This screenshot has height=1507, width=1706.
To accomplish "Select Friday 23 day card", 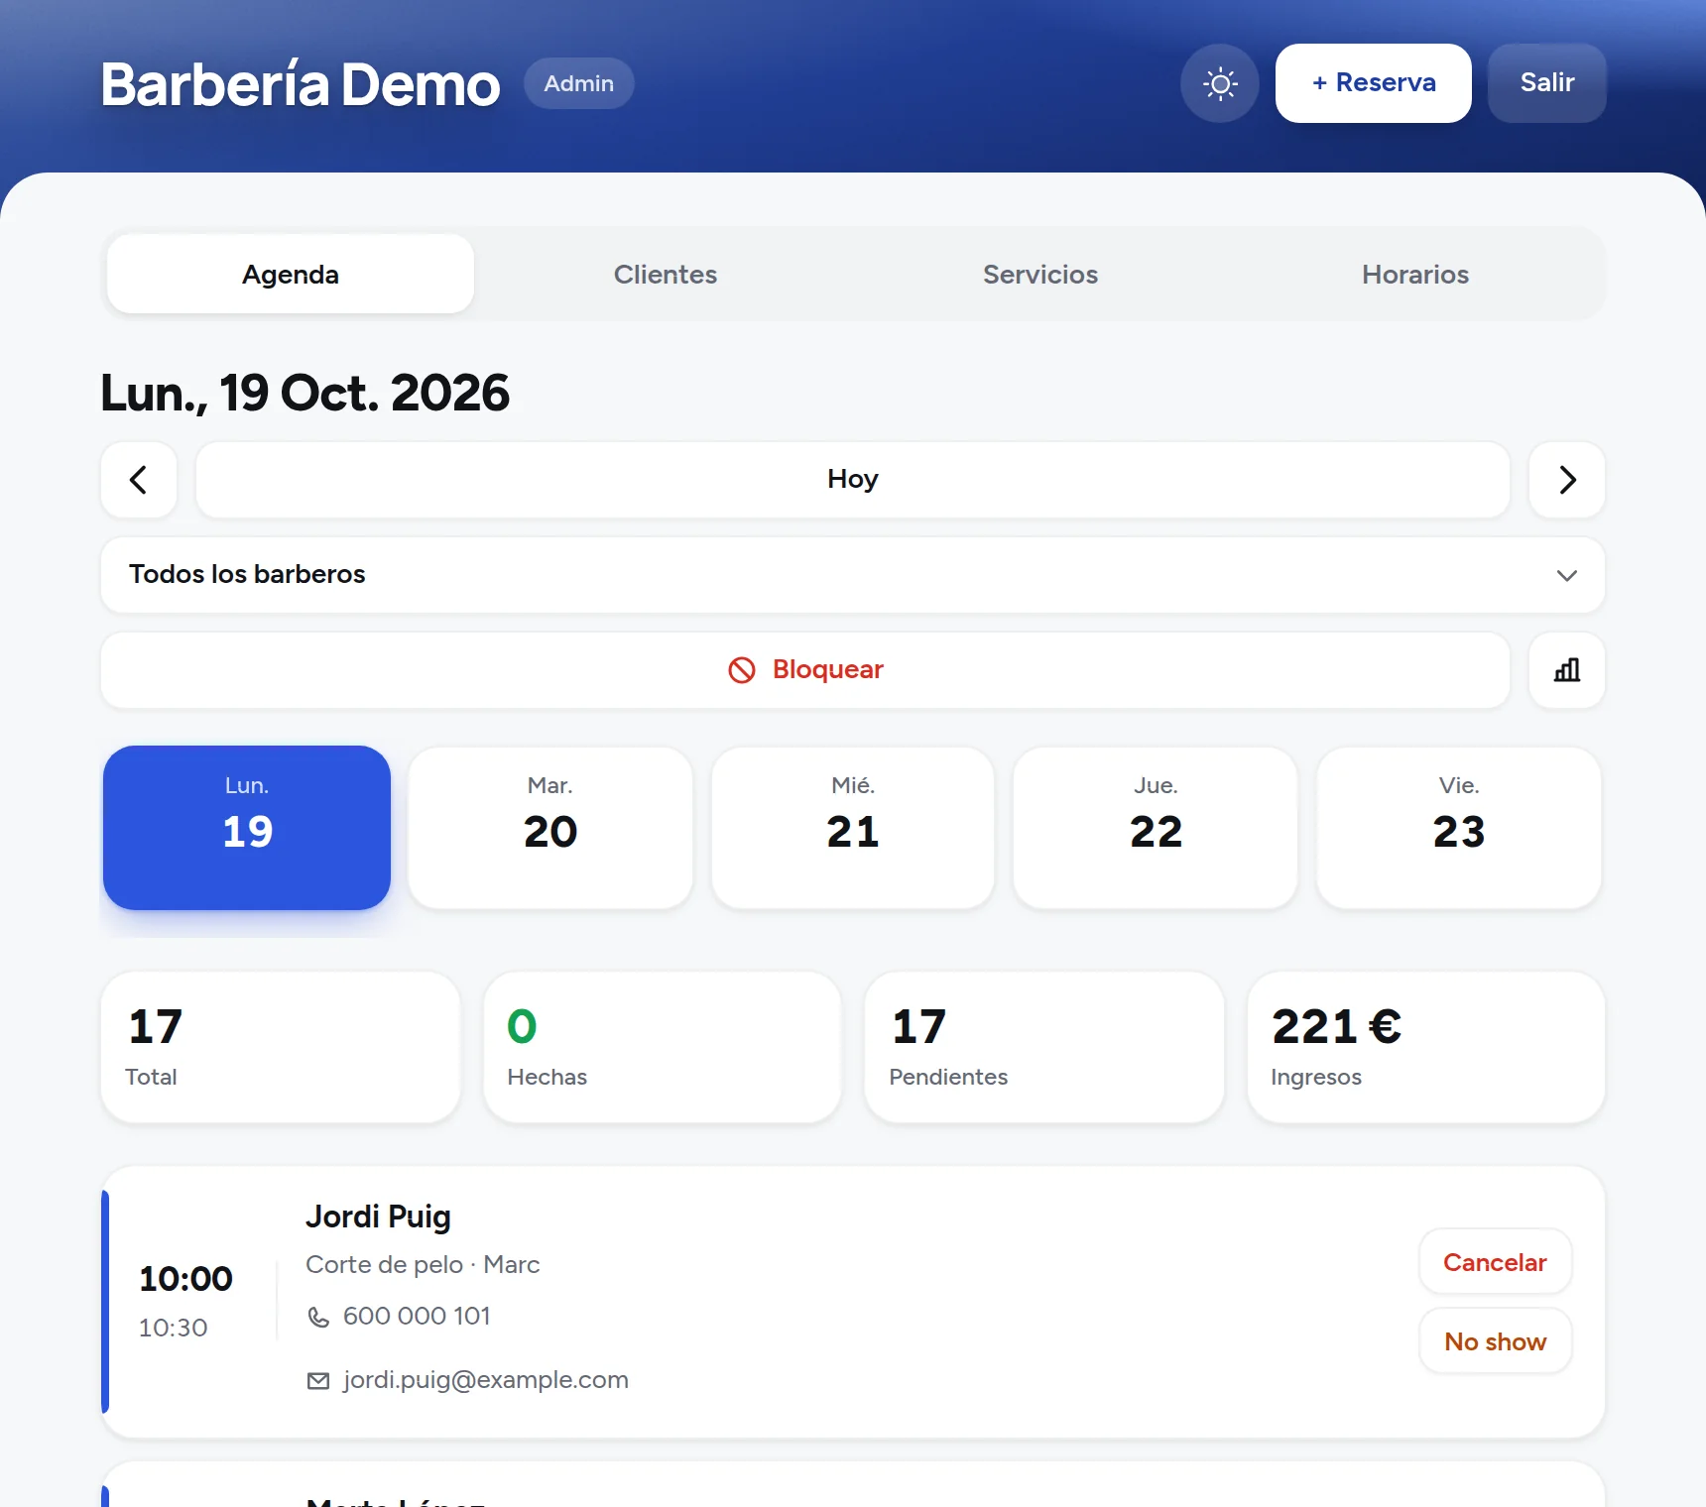I will (x=1459, y=828).
